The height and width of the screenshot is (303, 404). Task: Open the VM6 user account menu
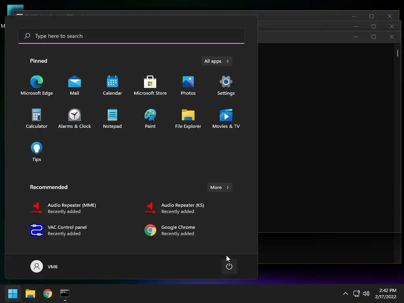point(44,266)
